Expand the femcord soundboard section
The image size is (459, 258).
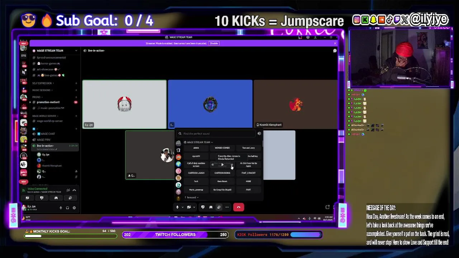tap(191, 197)
